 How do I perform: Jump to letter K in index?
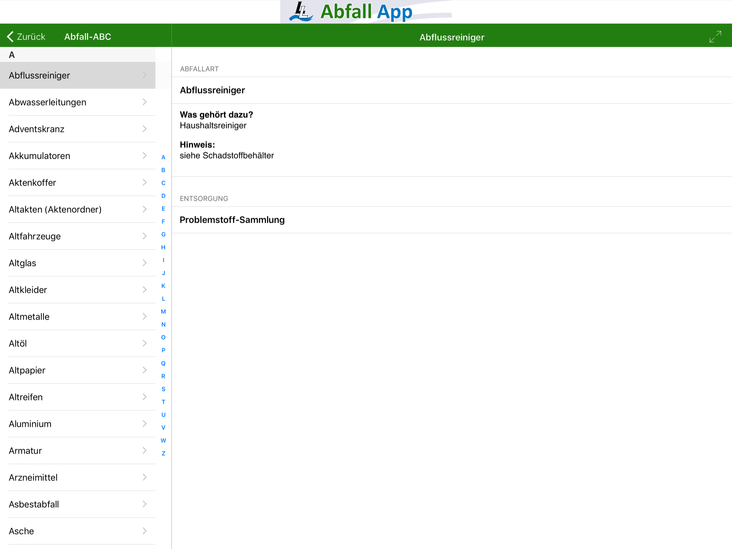click(x=163, y=286)
